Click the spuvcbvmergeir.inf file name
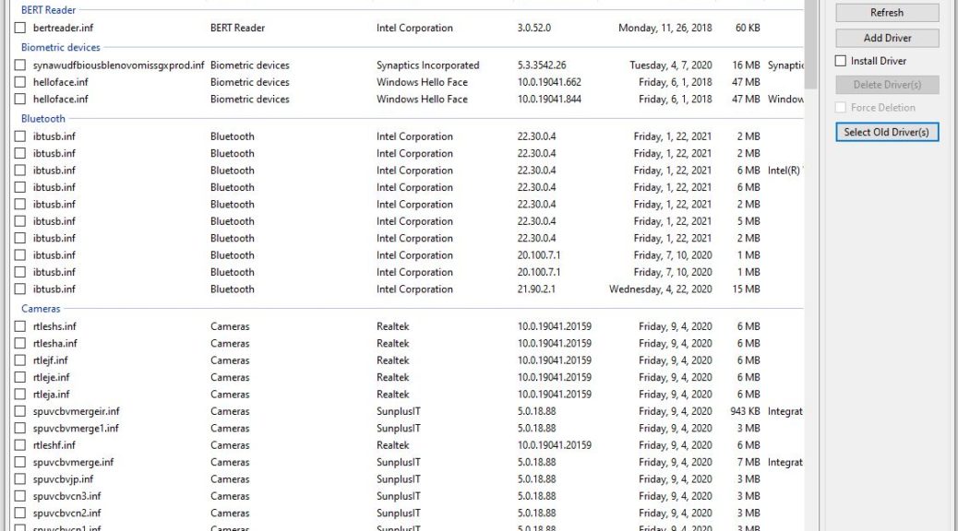The image size is (958, 531). pyautogui.click(x=77, y=411)
